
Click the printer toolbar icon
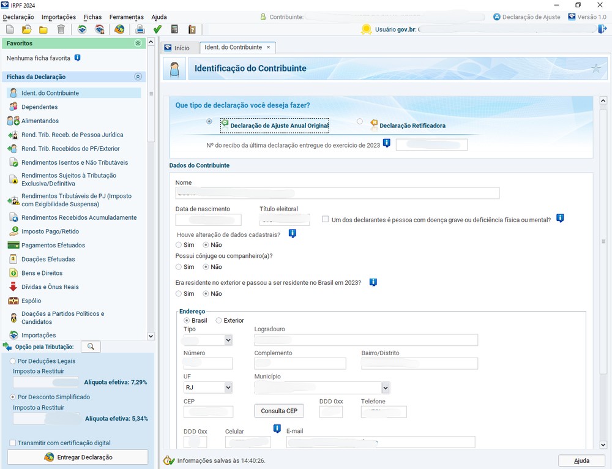(x=140, y=29)
